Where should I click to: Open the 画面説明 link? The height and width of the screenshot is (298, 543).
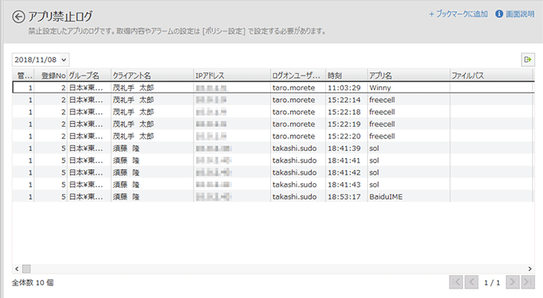(x=519, y=14)
